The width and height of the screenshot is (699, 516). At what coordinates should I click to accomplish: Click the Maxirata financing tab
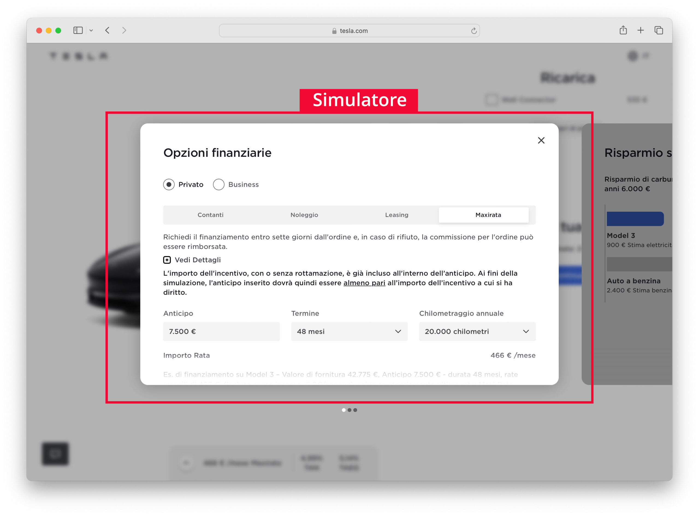pos(486,215)
